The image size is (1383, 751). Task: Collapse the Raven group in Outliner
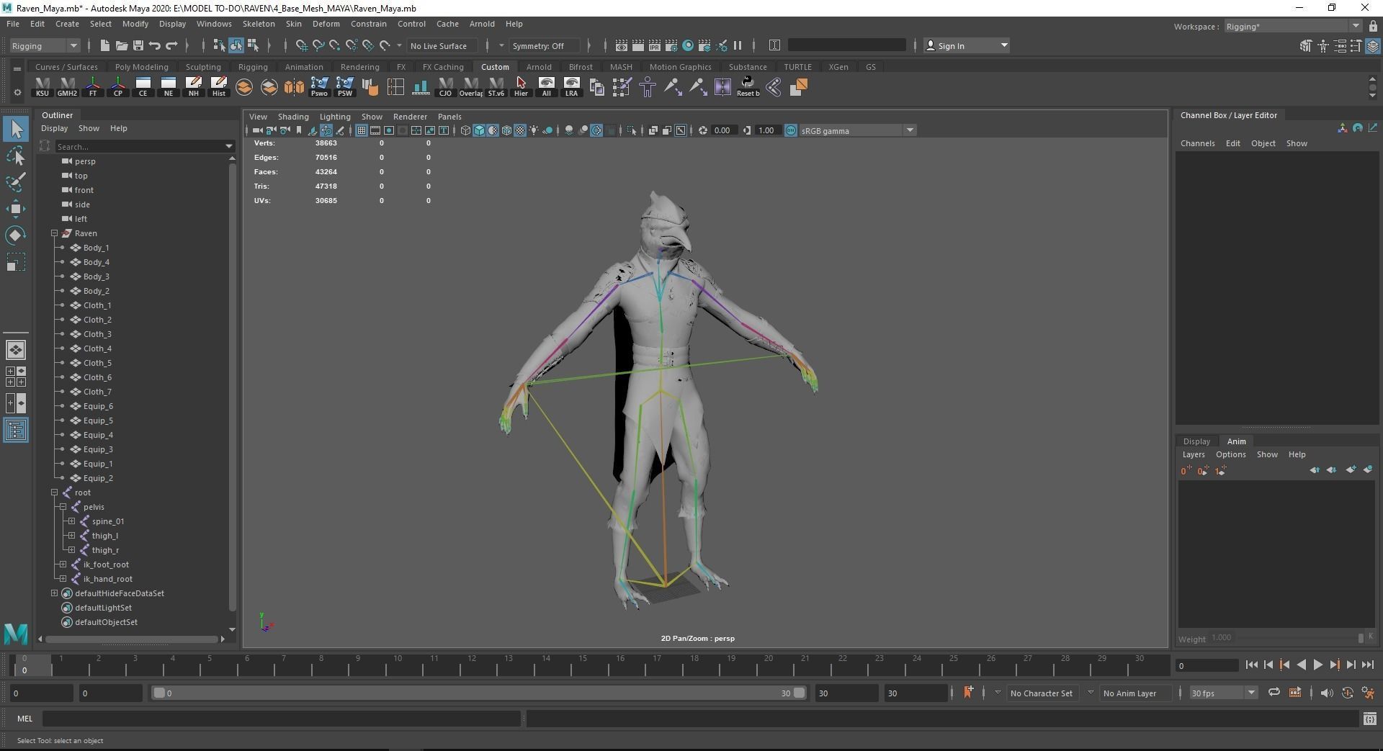click(x=54, y=233)
